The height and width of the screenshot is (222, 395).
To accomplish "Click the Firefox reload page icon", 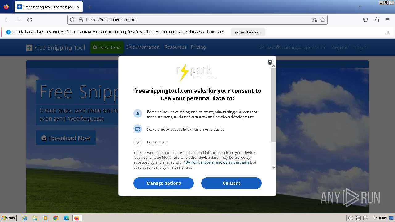I will pyautogui.click(x=30, y=20).
